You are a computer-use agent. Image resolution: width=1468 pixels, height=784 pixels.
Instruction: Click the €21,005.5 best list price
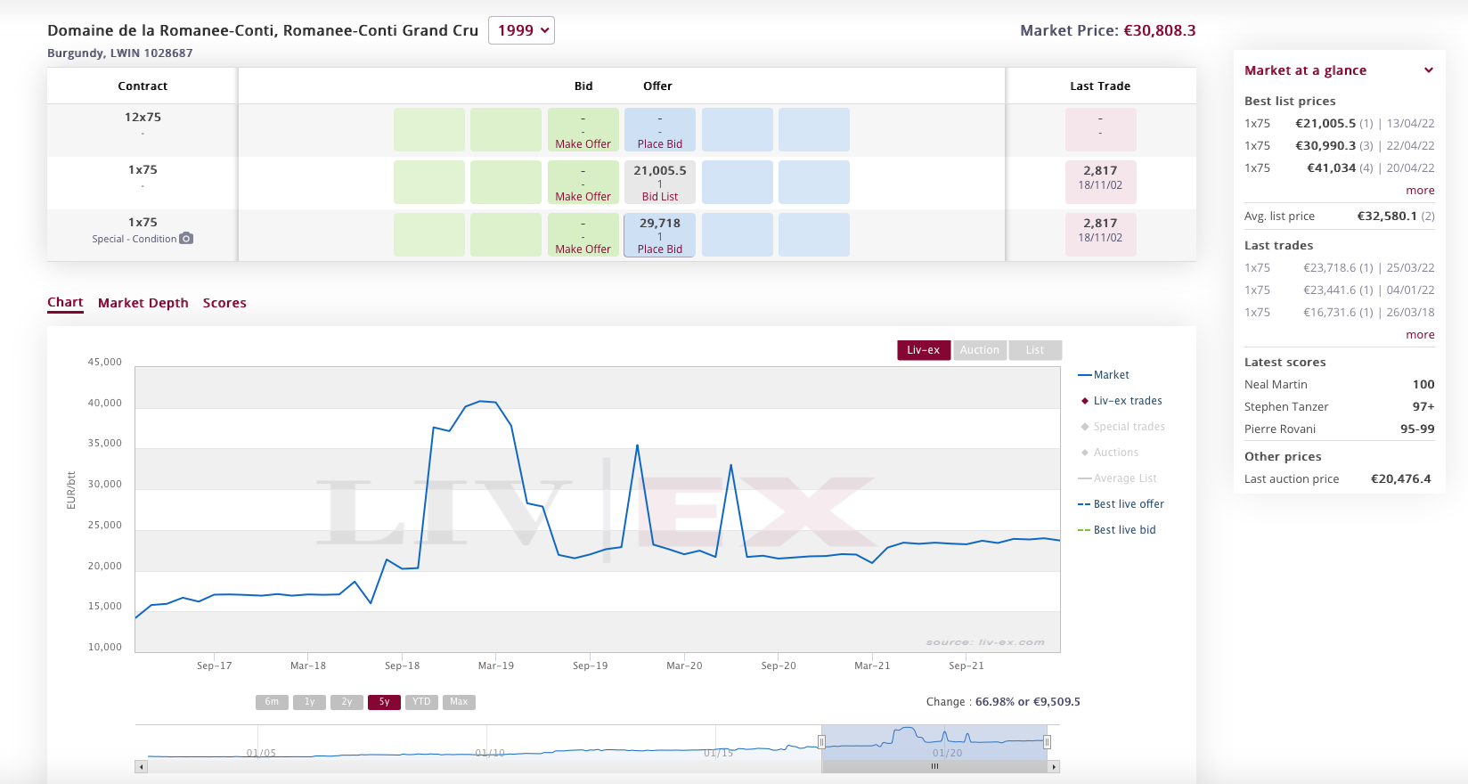[1325, 124]
